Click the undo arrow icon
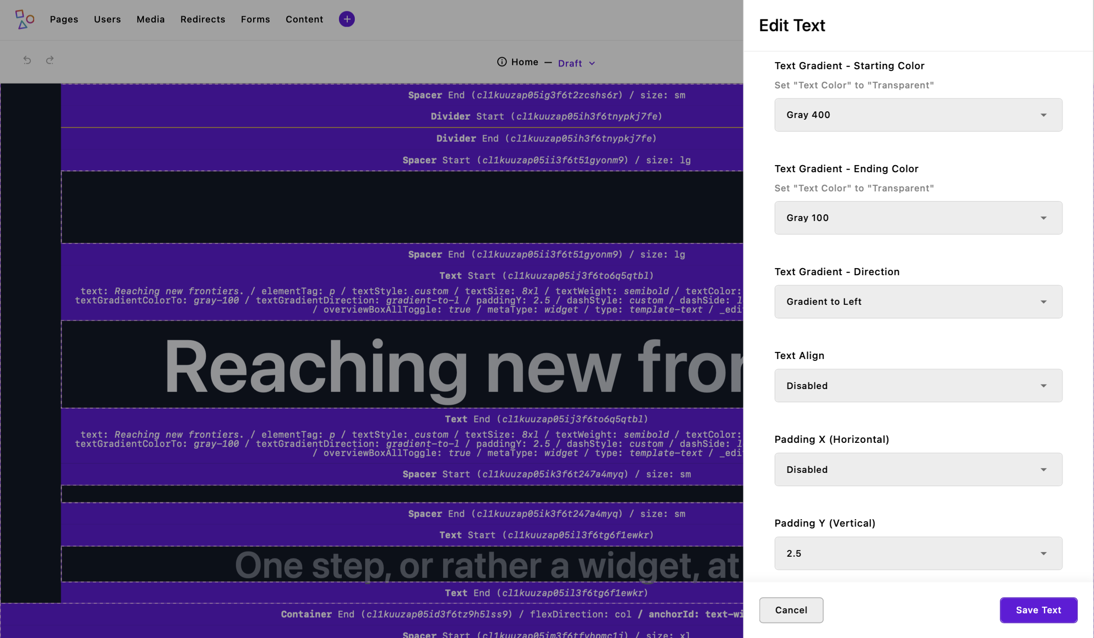 tap(27, 60)
